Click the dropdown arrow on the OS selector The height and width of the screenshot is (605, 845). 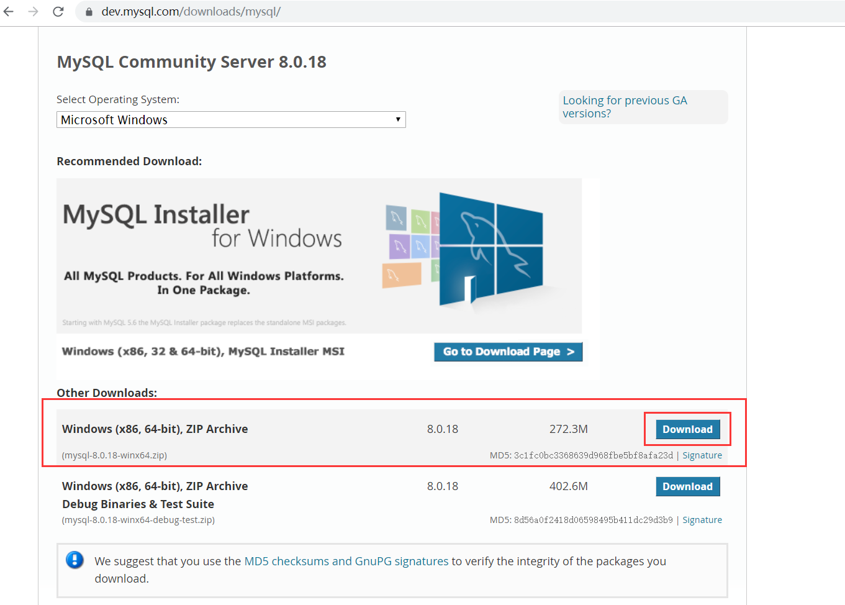coord(397,119)
